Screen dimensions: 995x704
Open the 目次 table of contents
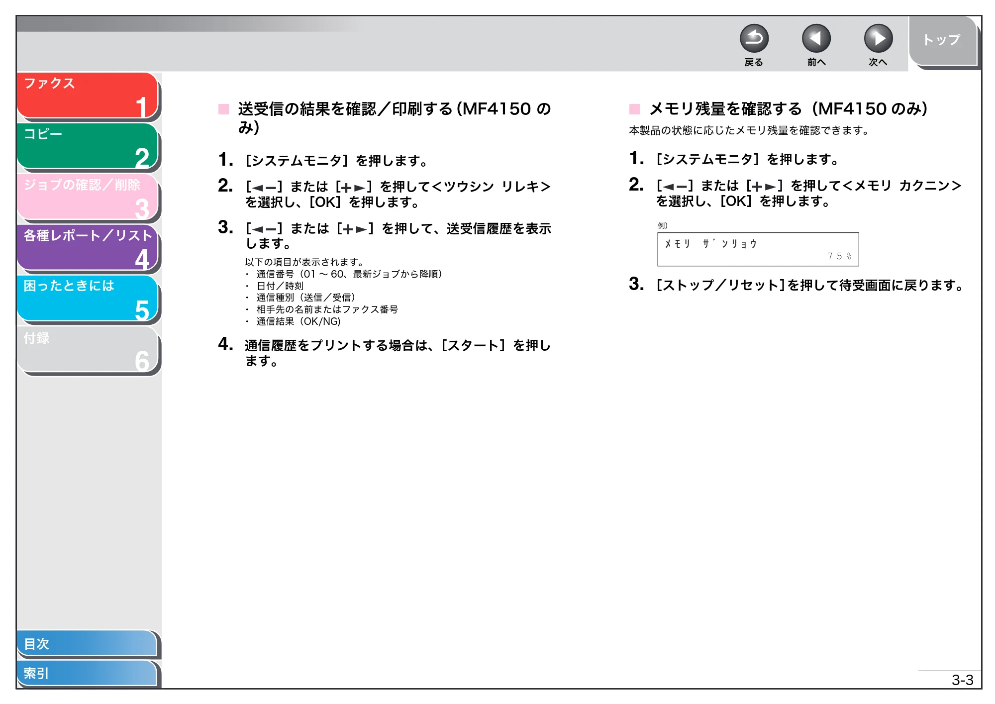[x=87, y=643]
